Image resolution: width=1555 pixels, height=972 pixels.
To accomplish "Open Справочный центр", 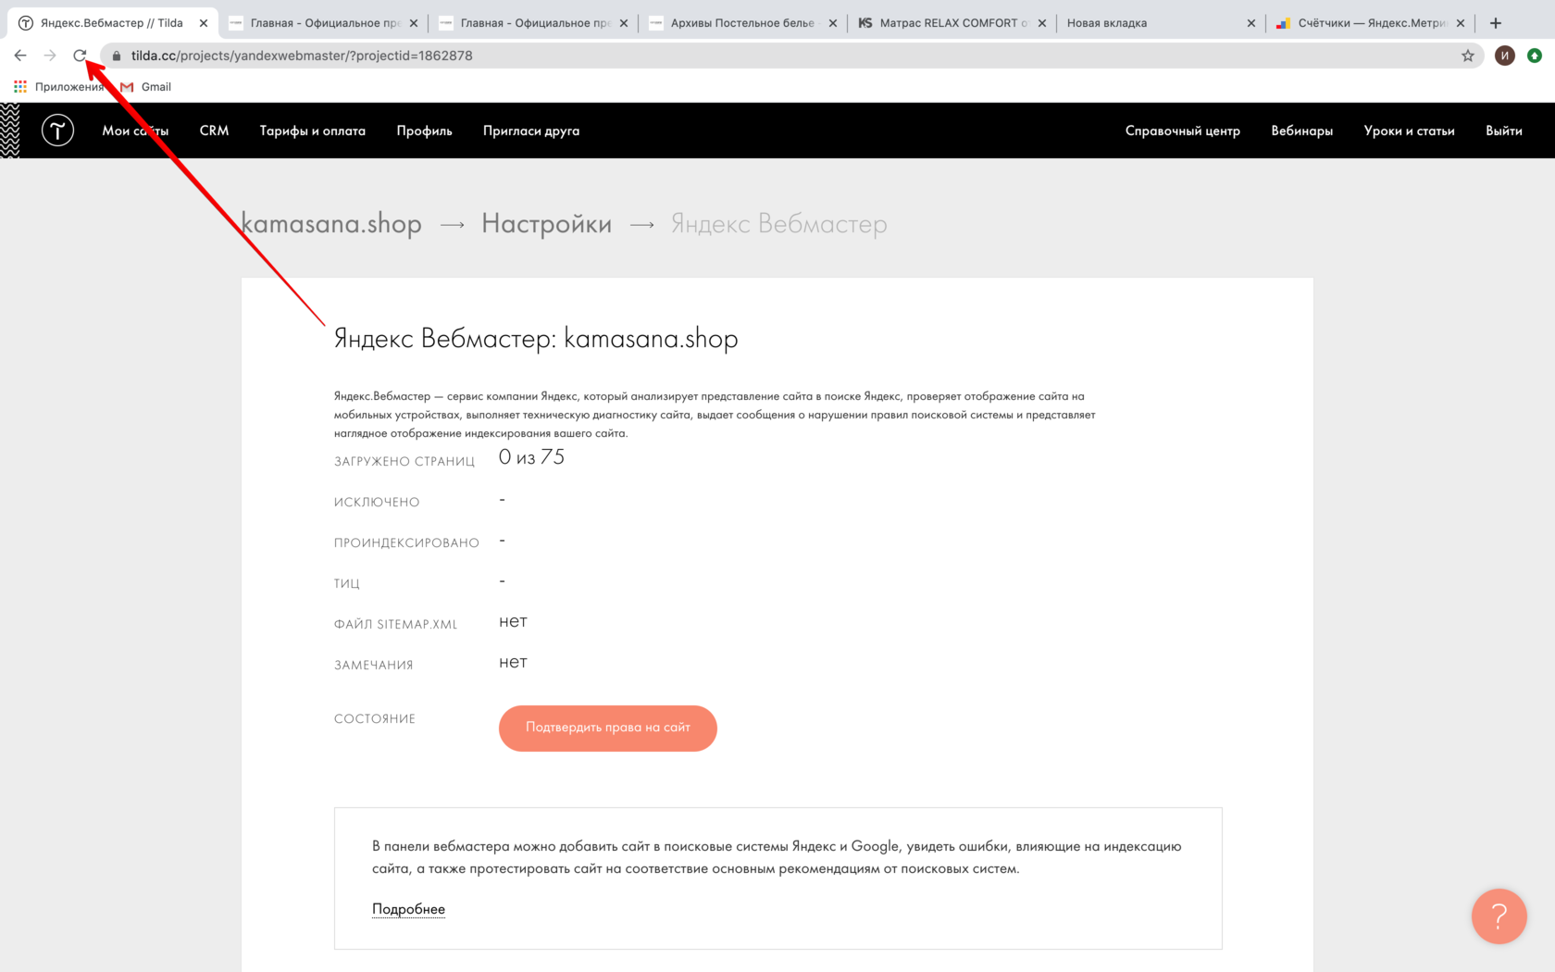I will [x=1183, y=131].
